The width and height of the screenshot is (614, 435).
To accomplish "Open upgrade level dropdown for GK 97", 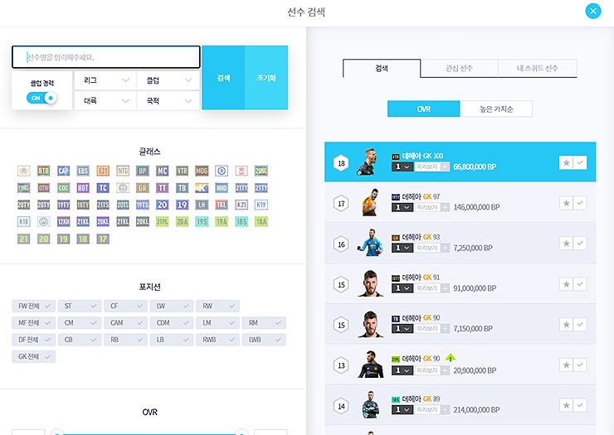I will (x=402, y=207).
